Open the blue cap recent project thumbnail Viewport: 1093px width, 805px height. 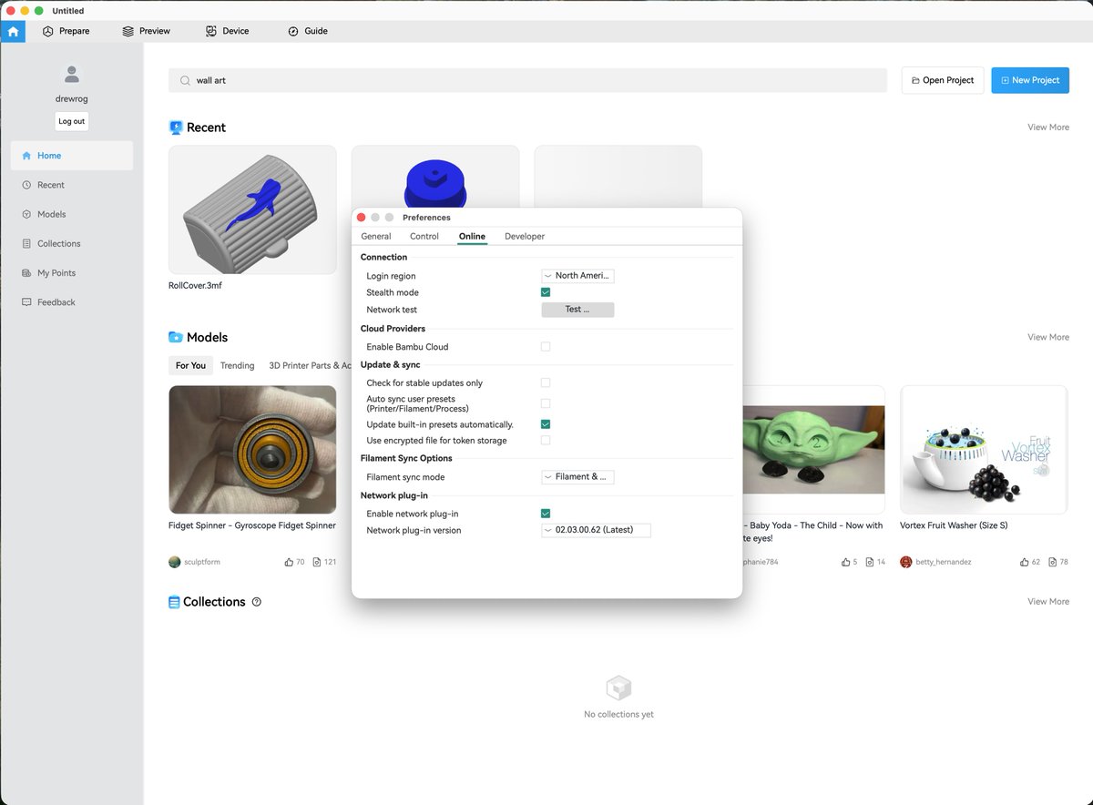(x=434, y=177)
